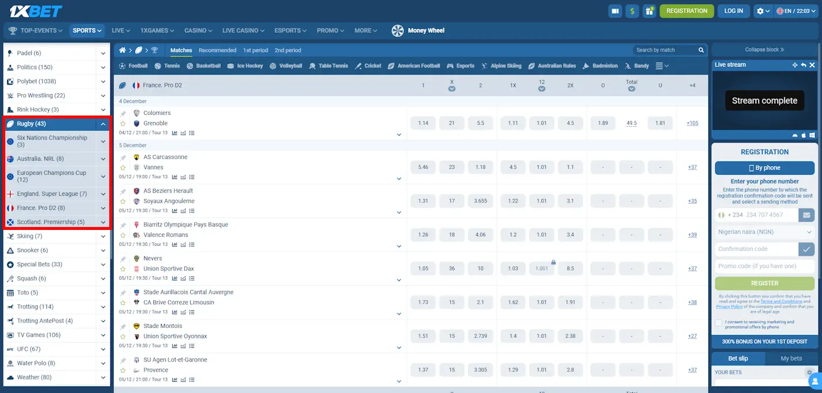822x393 pixels.
Task: Click the home icon in the breadcrumb
Action: click(x=122, y=50)
